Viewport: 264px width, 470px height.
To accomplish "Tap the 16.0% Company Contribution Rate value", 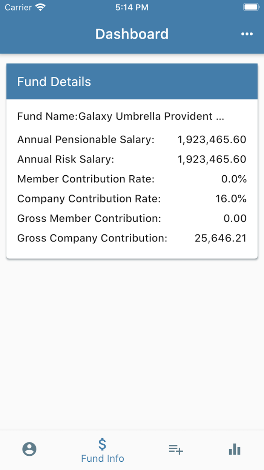I will (x=231, y=199).
